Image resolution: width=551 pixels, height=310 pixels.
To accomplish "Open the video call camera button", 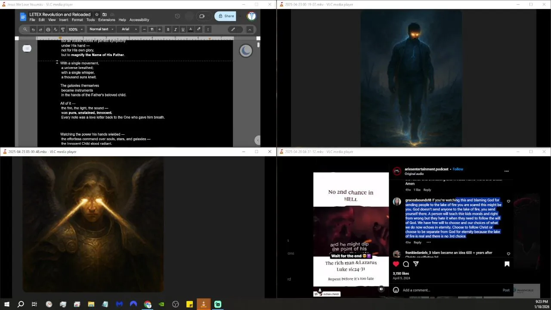I will [x=202, y=16].
